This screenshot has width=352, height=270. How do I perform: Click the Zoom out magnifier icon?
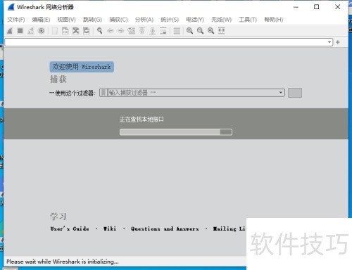pyautogui.click(x=200, y=31)
